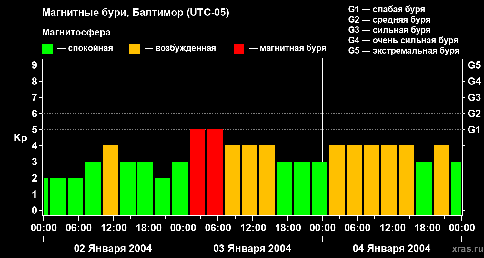Click the green "спокойная" legend swatch
Image resolution: width=484 pixels, height=258 pixels.
click(47, 49)
